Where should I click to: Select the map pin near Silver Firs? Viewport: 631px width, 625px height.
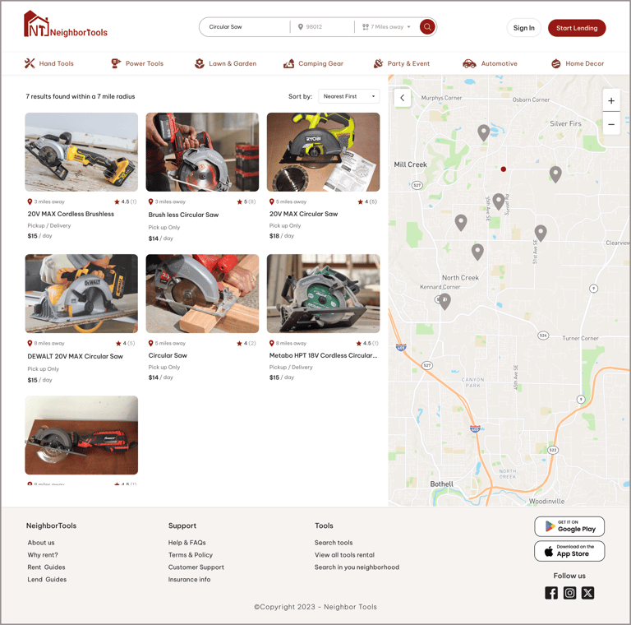[555, 174]
